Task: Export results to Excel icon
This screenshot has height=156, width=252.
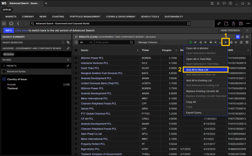Action: point(191,42)
